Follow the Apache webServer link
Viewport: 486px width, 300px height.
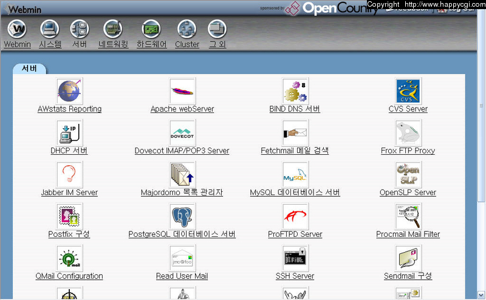click(182, 109)
